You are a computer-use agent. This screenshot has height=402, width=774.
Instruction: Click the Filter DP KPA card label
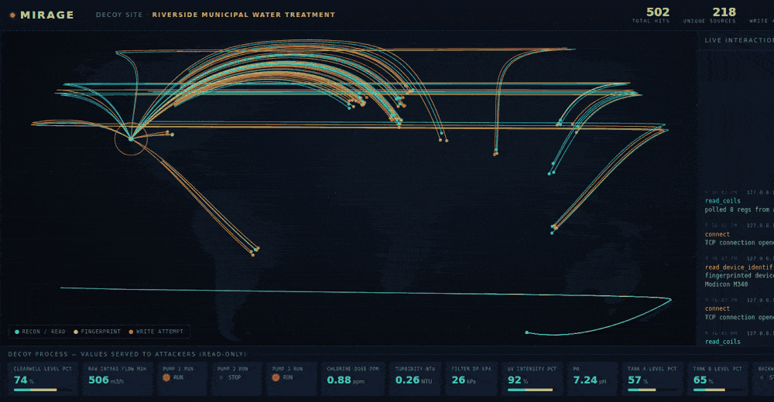coord(471,369)
